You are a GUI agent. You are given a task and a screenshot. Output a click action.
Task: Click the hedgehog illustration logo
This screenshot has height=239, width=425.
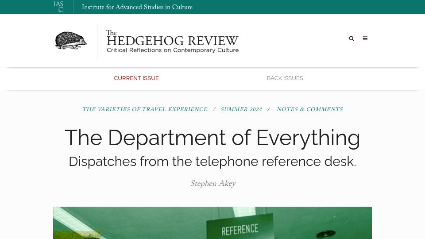pos(71,40)
